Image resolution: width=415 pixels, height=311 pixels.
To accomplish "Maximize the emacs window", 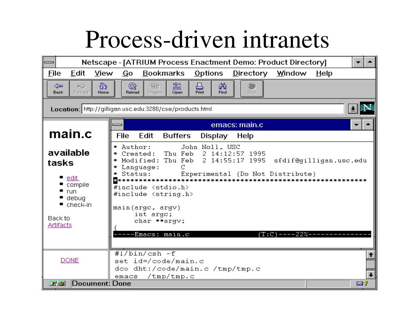I will click(368, 125).
